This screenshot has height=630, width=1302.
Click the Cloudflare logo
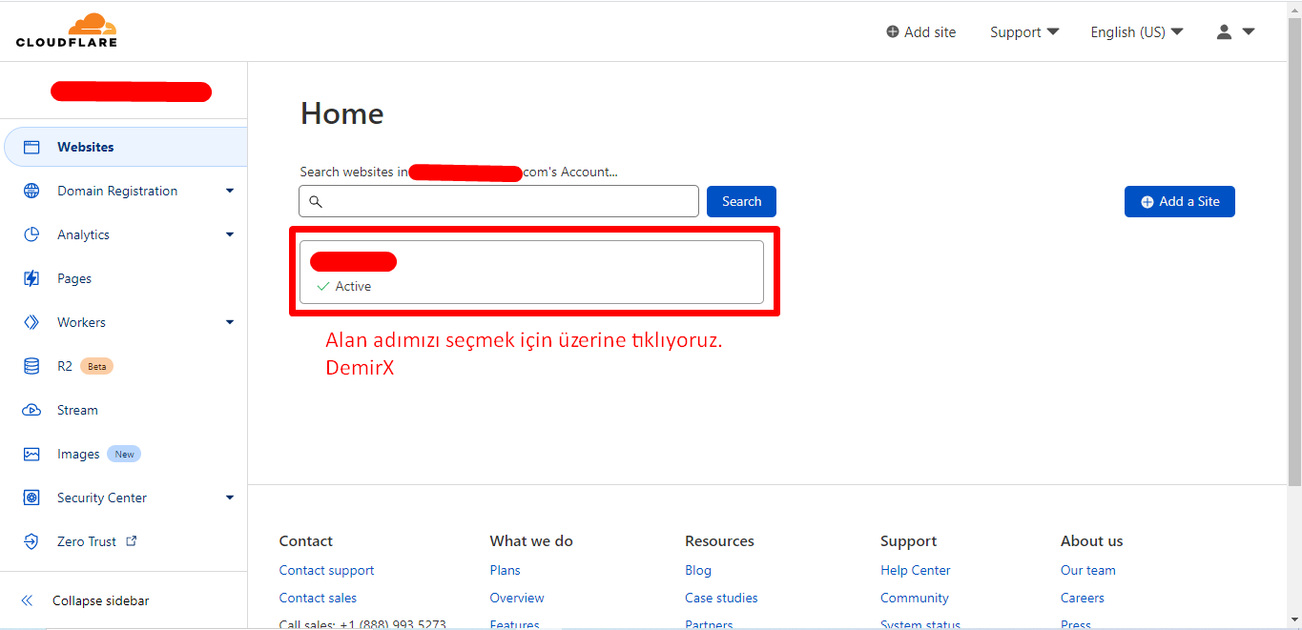pyautogui.click(x=67, y=30)
